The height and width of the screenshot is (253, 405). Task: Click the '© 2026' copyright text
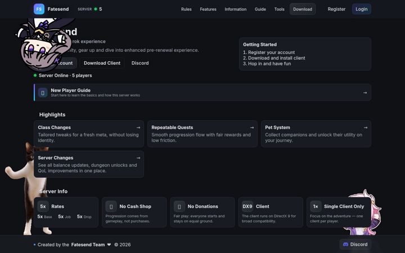point(123,245)
